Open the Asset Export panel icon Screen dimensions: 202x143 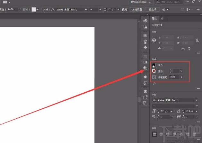[145, 97]
